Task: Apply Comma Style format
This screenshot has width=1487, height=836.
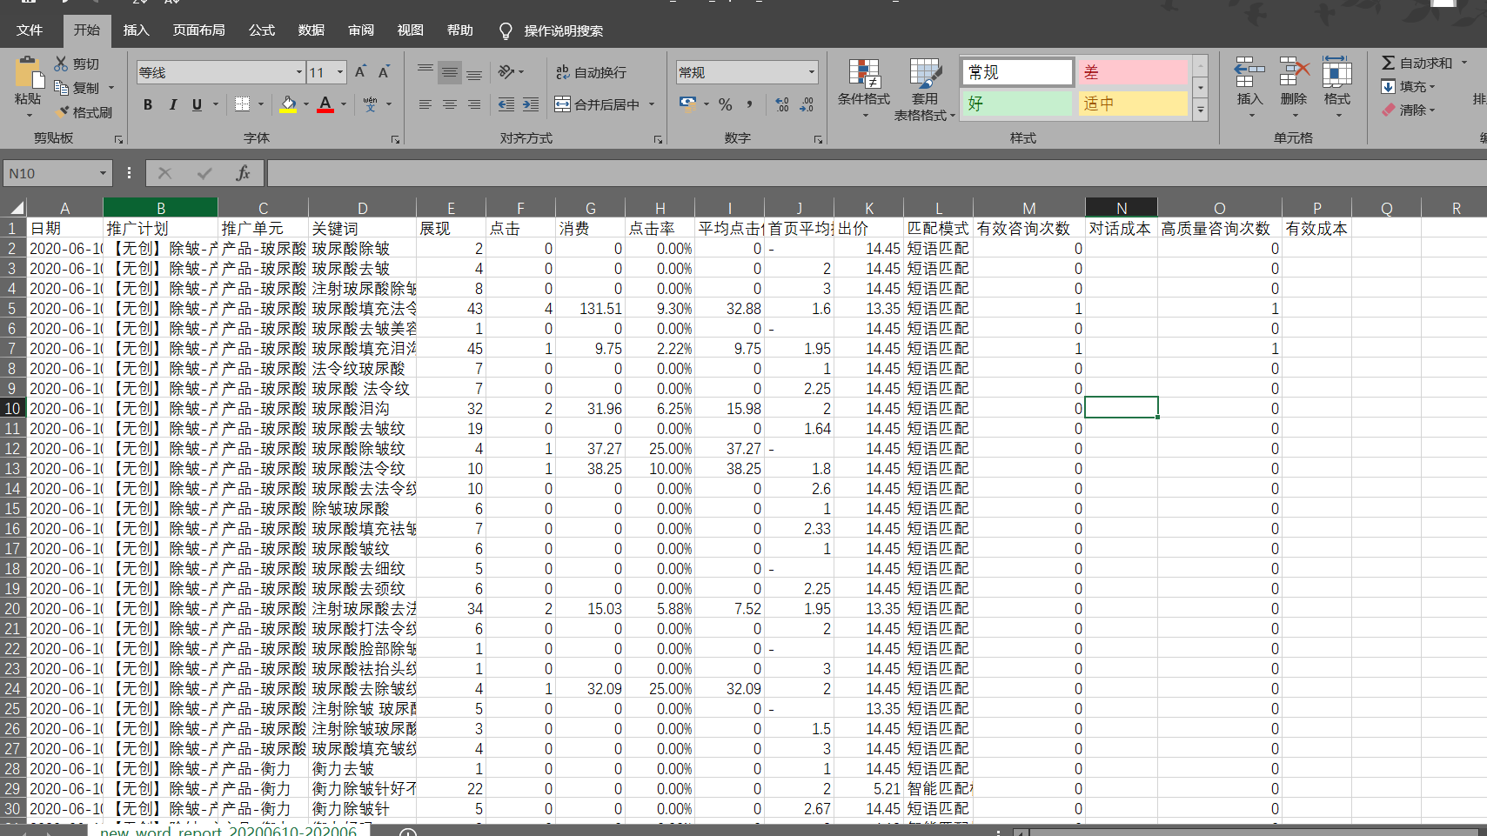Action: pyautogui.click(x=749, y=104)
